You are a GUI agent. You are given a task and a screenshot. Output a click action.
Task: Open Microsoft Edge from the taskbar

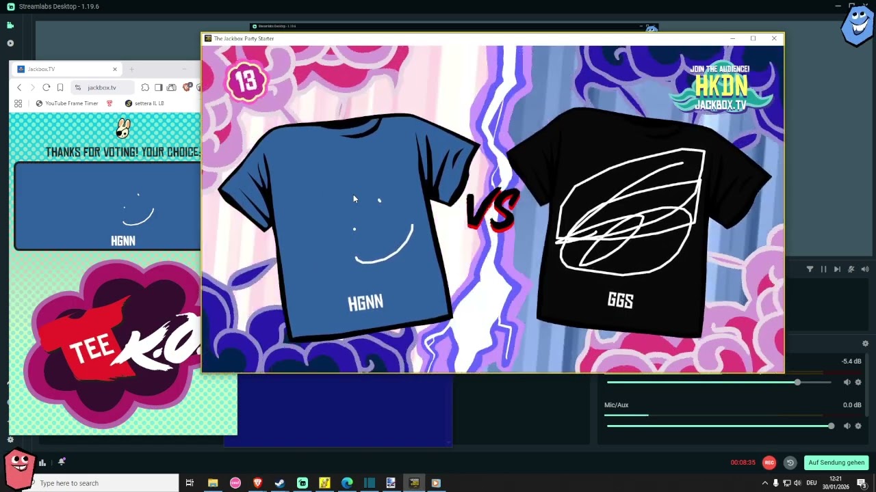click(x=347, y=483)
